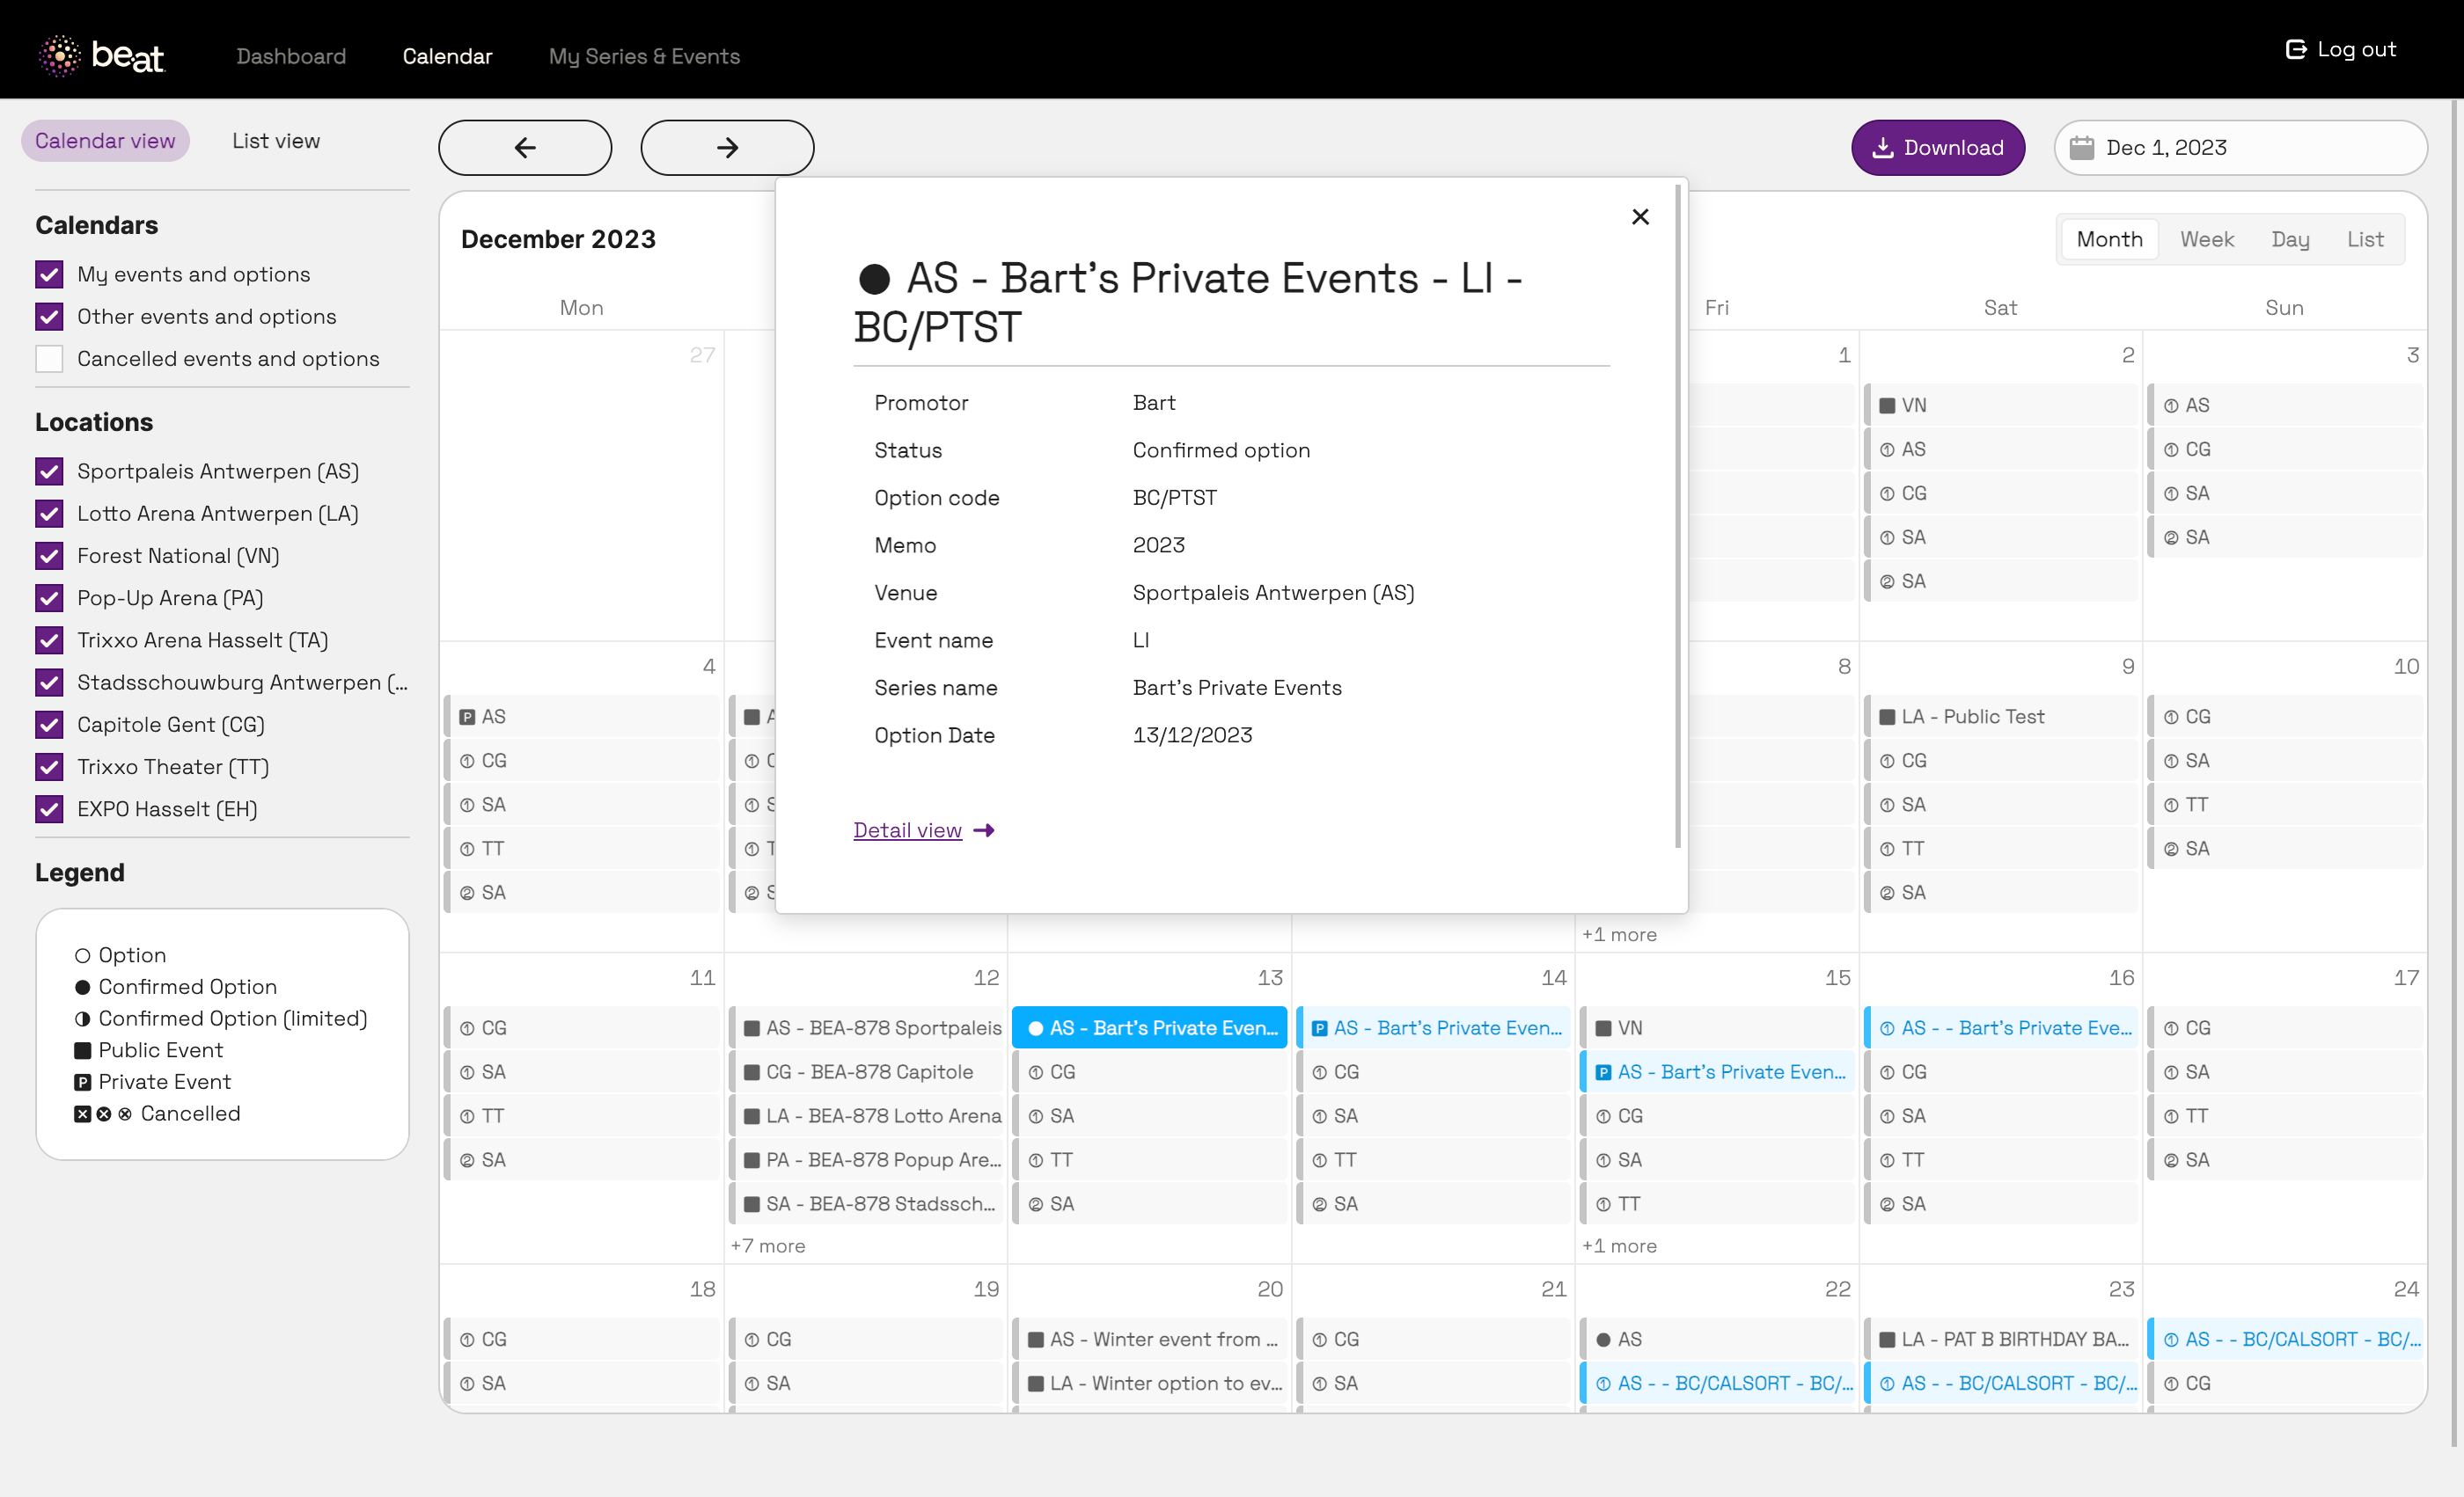Switch to Day view tab

[2290, 240]
